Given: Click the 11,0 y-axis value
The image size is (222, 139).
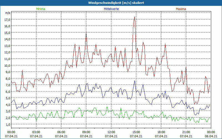Looking at the screenshot, I should click(7, 59).
